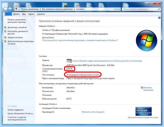Click Активация Windows выполнена text
The width and height of the screenshot is (164, 127).
(56, 108)
